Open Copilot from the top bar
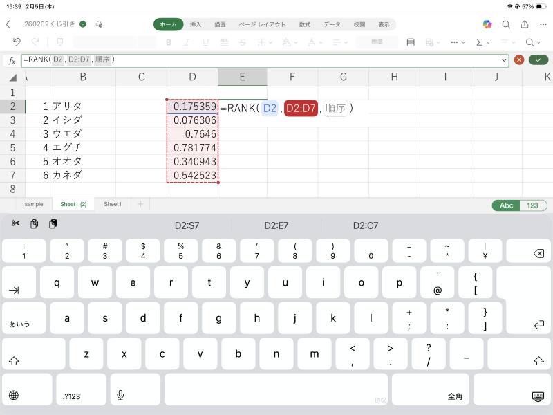Image resolution: width=553 pixels, height=415 pixels. tap(487, 24)
